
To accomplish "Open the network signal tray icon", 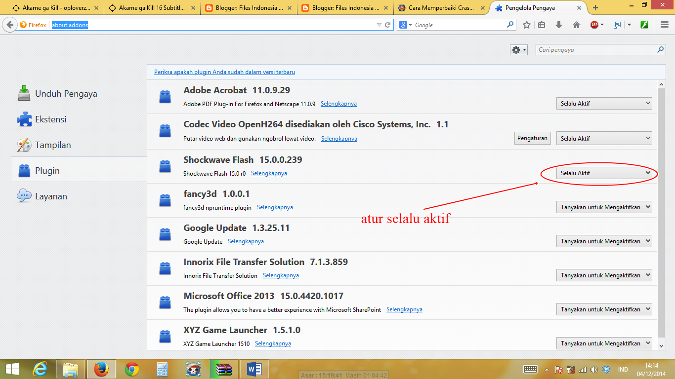I will [x=583, y=370].
